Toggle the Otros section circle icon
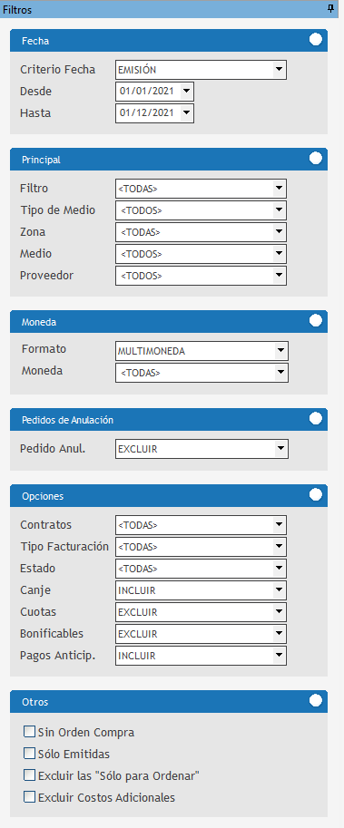 tap(316, 701)
